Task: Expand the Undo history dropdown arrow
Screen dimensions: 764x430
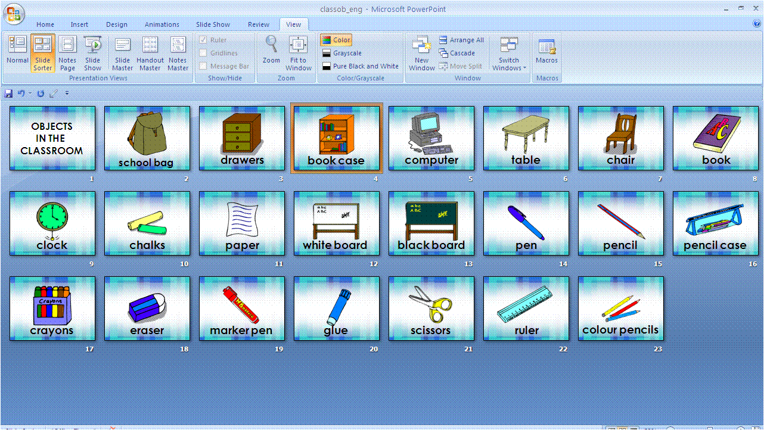Action: pyautogui.click(x=30, y=94)
